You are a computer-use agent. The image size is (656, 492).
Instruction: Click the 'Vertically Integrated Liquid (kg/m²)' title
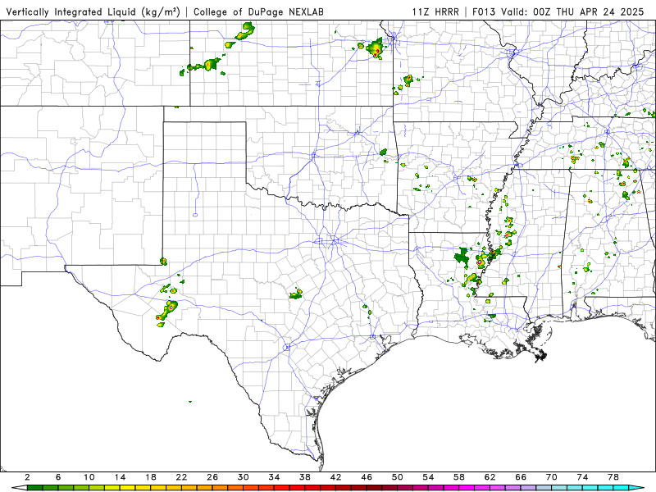click(93, 12)
